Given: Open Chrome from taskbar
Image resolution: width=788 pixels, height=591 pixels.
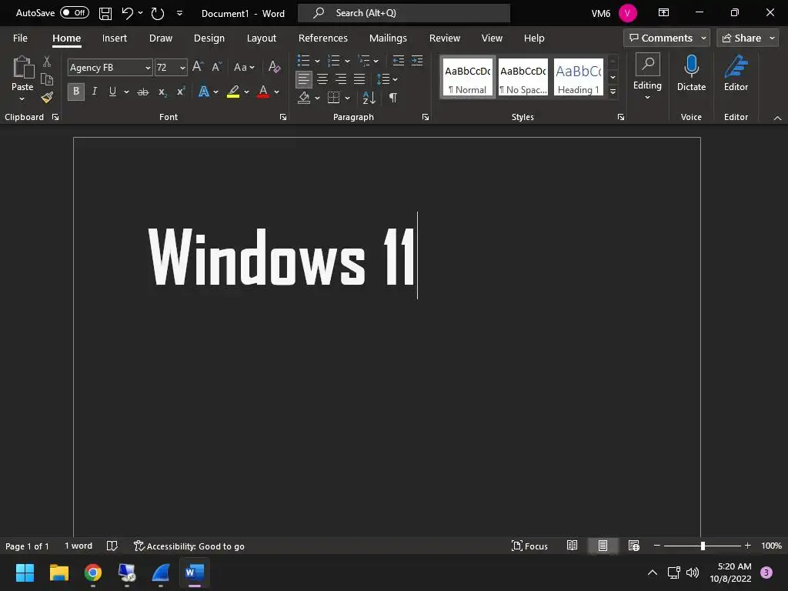Looking at the screenshot, I should point(93,573).
